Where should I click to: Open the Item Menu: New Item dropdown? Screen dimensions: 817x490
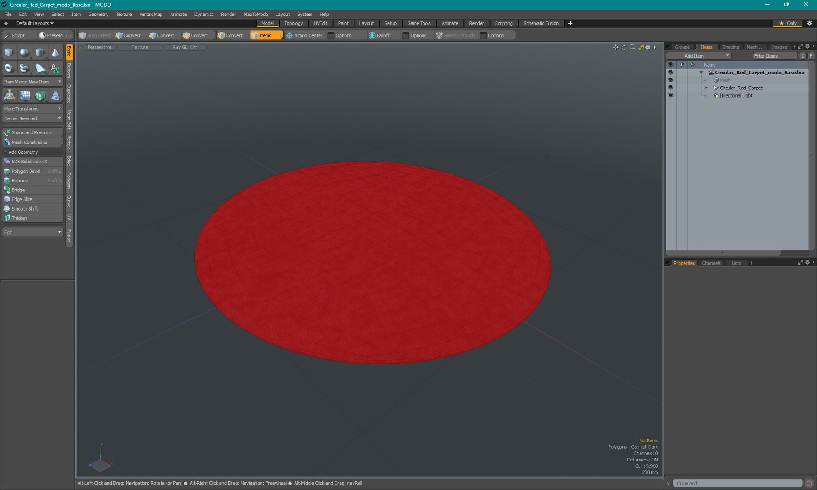point(33,82)
